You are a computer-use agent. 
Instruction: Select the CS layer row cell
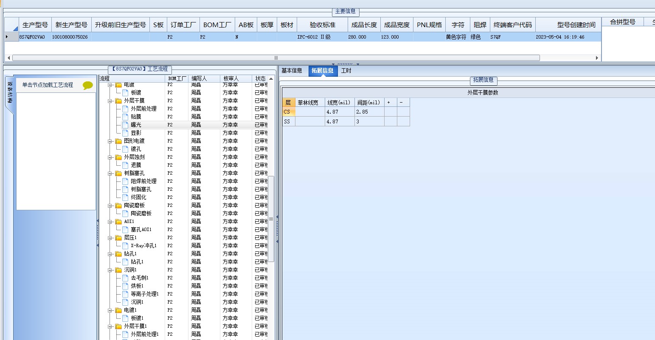coord(289,112)
